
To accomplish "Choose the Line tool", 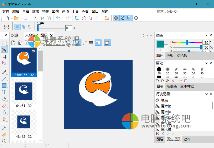I will (x=4, y=79).
